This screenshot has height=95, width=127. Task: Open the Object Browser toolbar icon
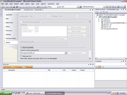coord(113,7)
